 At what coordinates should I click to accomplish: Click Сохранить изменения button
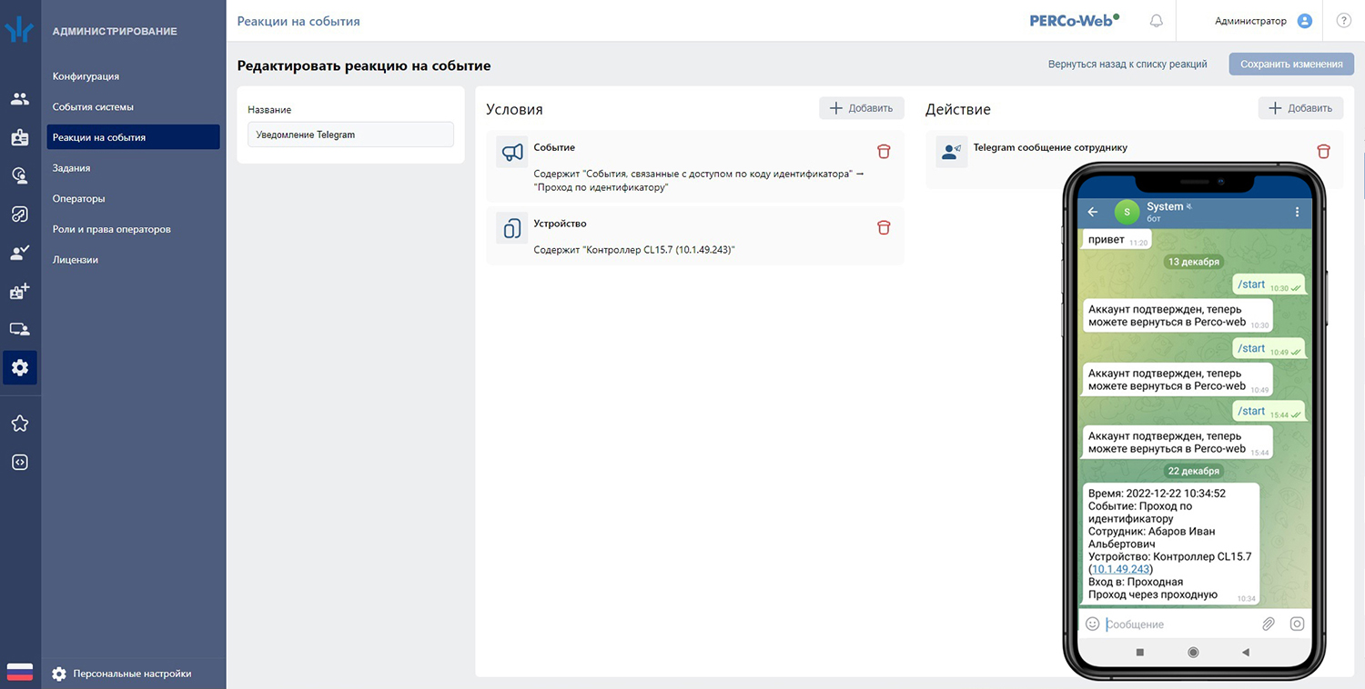click(1291, 64)
